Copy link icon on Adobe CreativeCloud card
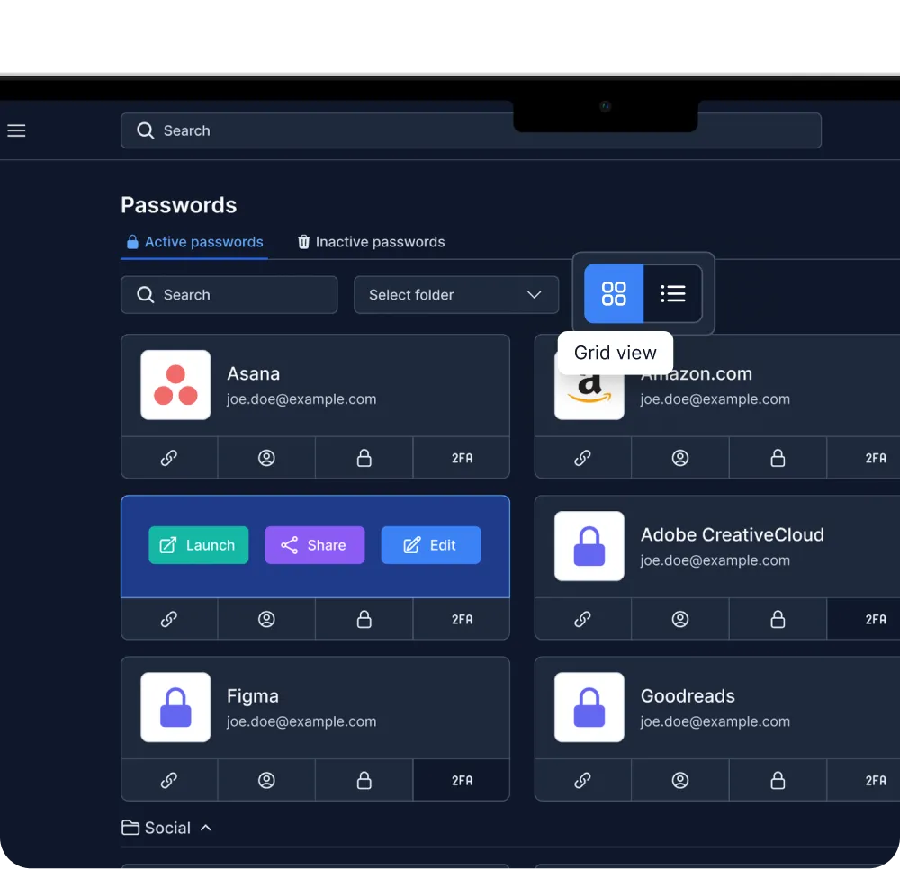Image resolution: width=900 pixels, height=869 pixels. tap(582, 619)
